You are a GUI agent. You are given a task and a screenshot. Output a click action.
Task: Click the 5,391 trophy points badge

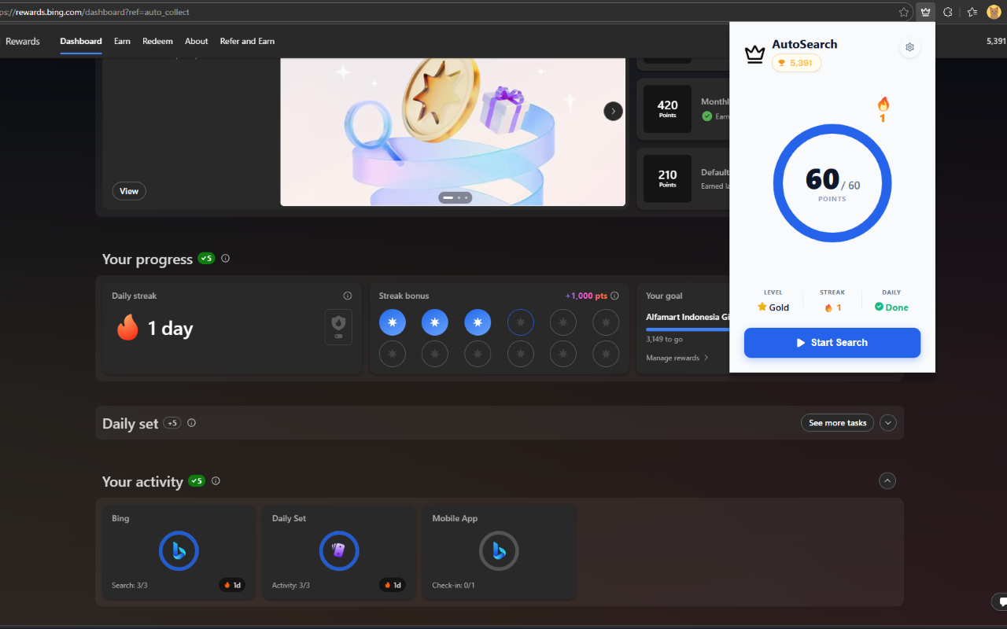click(x=796, y=63)
